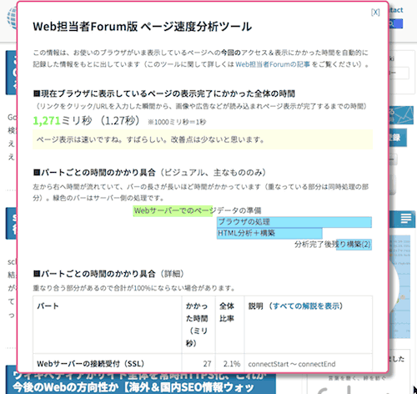Click the 分析完了後残り構築(2) bar

point(354,245)
